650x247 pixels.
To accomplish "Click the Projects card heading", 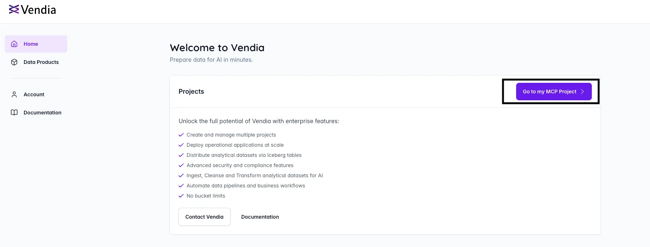I will (191, 92).
